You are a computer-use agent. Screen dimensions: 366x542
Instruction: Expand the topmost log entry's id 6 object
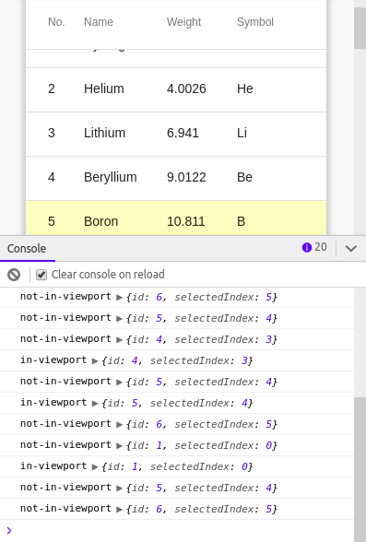pos(119,297)
